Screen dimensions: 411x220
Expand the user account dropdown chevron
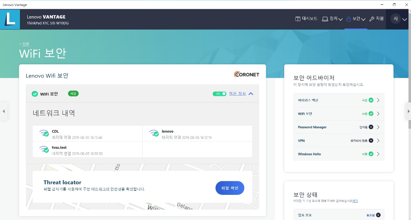click(x=404, y=19)
